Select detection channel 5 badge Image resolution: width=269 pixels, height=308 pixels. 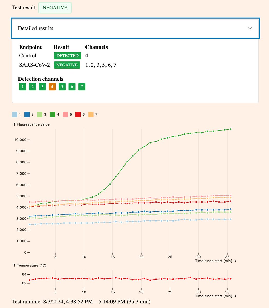[x=62, y=87]
